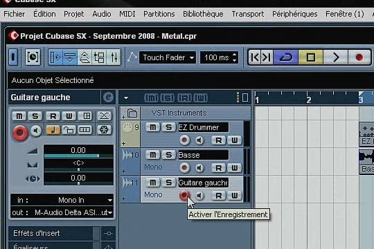Viewport: 374px width, 249px height.
Task: Toggle the constrain delay compensation button
Action: coord(33,57)
